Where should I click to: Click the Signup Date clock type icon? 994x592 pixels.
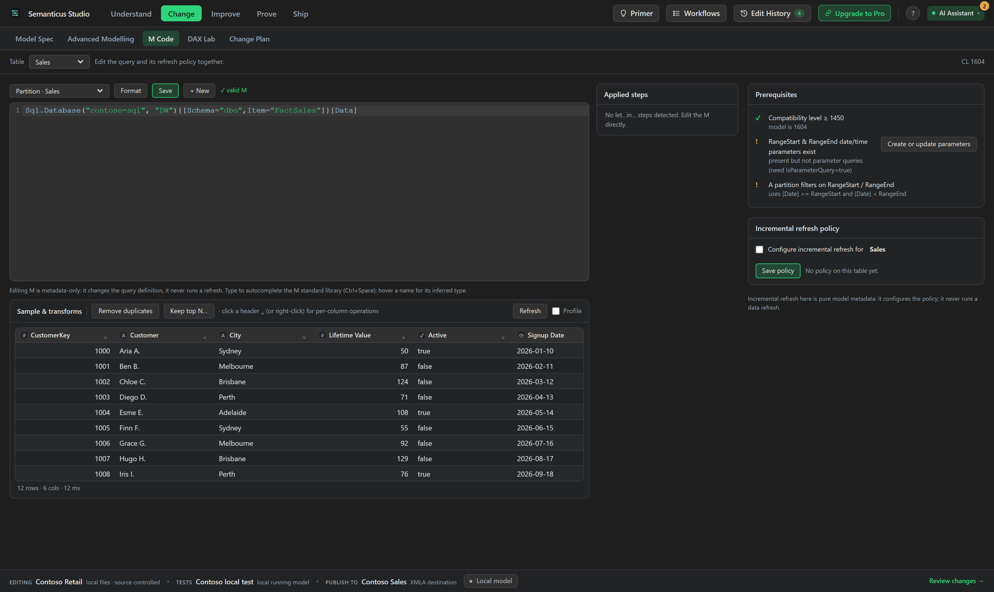(521, 335)
